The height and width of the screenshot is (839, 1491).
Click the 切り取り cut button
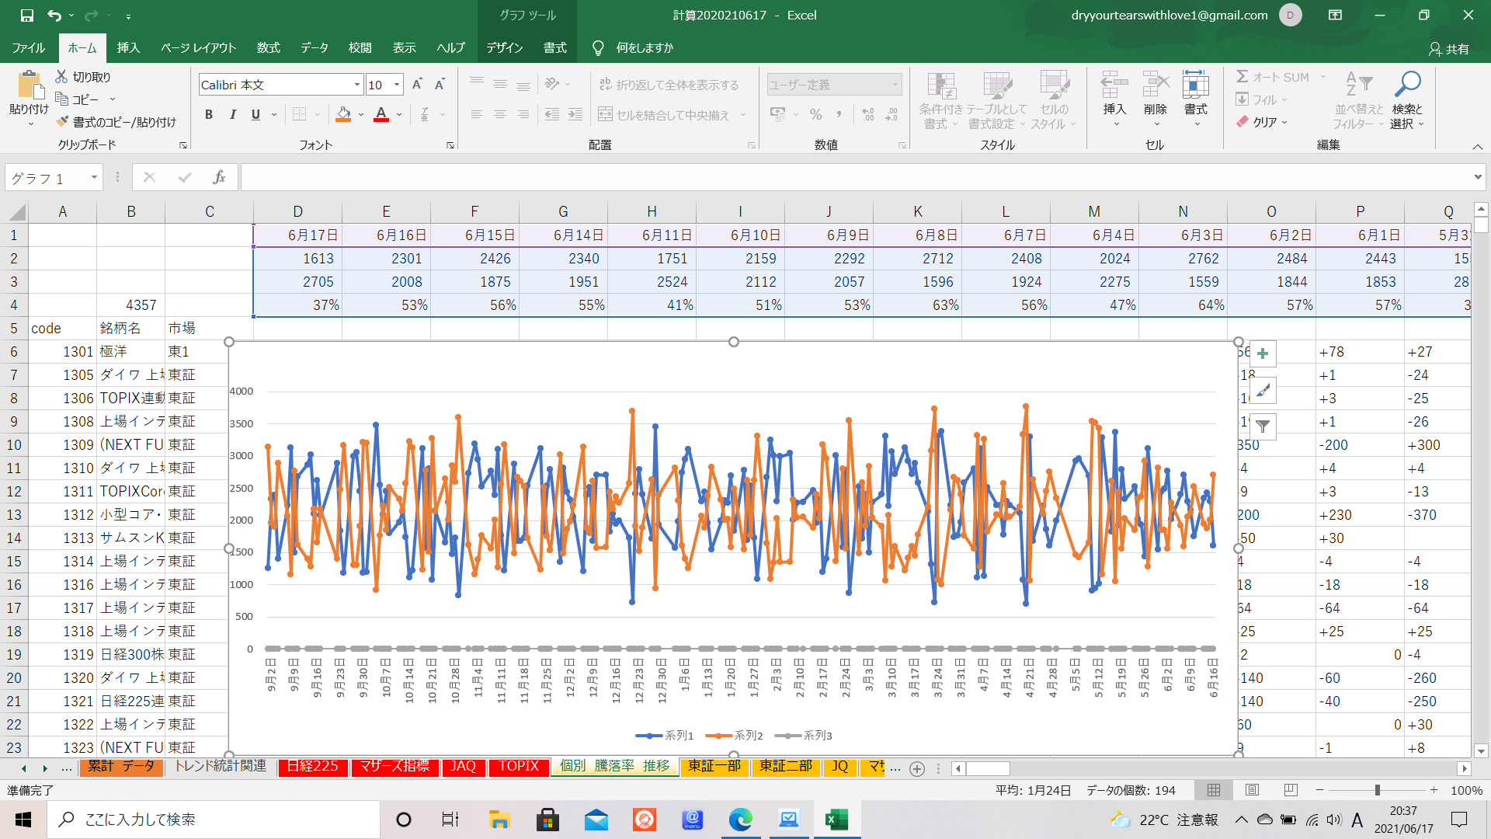click(x=84, y=77)
